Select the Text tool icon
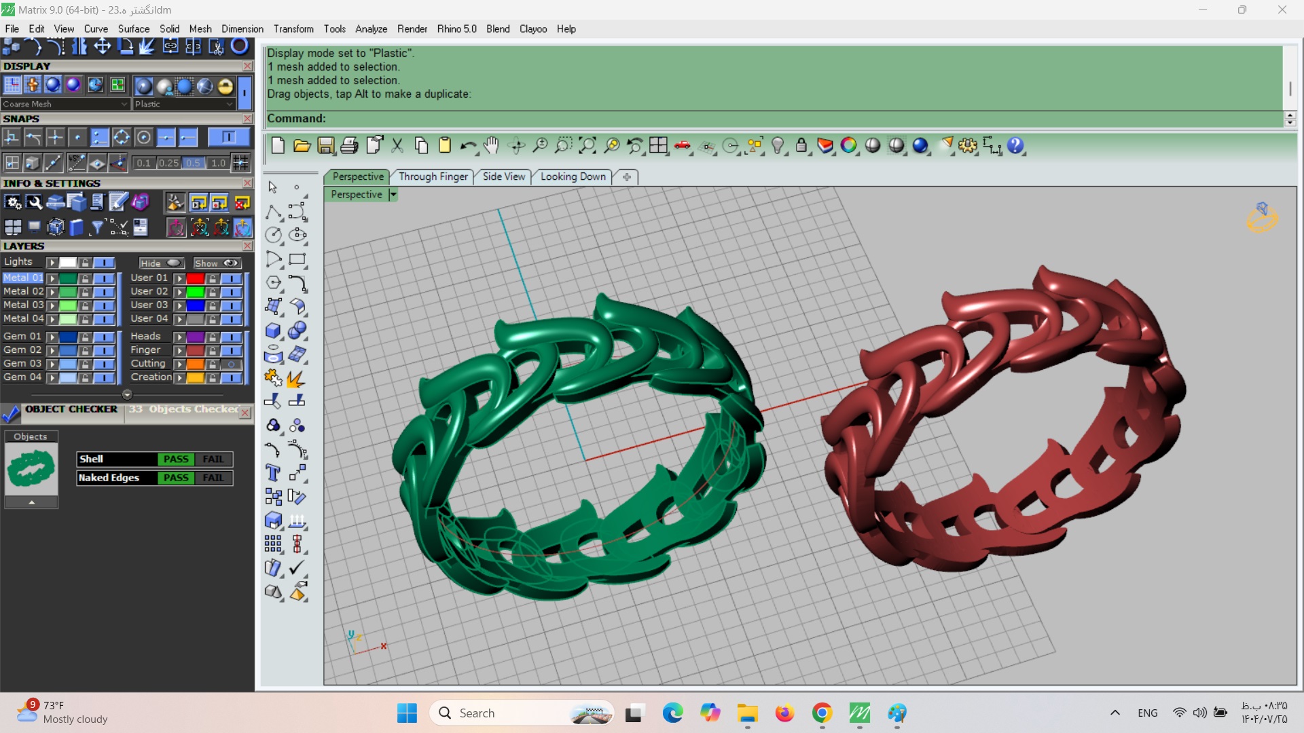The height and width of the screenshot is (733, 1304). pos(273,473)
